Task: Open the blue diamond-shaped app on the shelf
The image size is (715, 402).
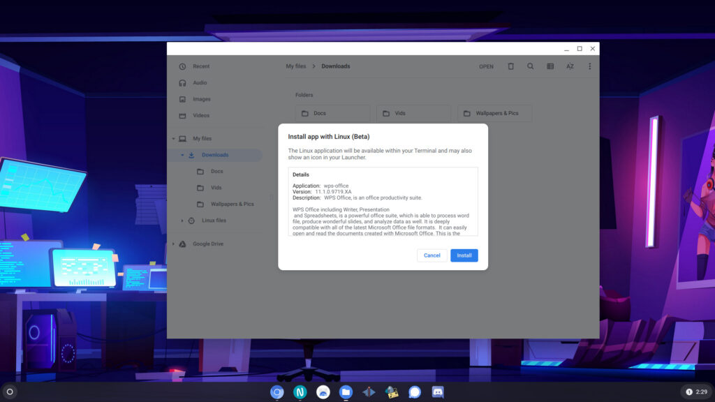Action: point(369,392)
